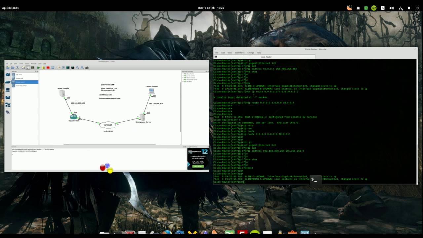Open the File menu in GNS3

pos(7,64)
